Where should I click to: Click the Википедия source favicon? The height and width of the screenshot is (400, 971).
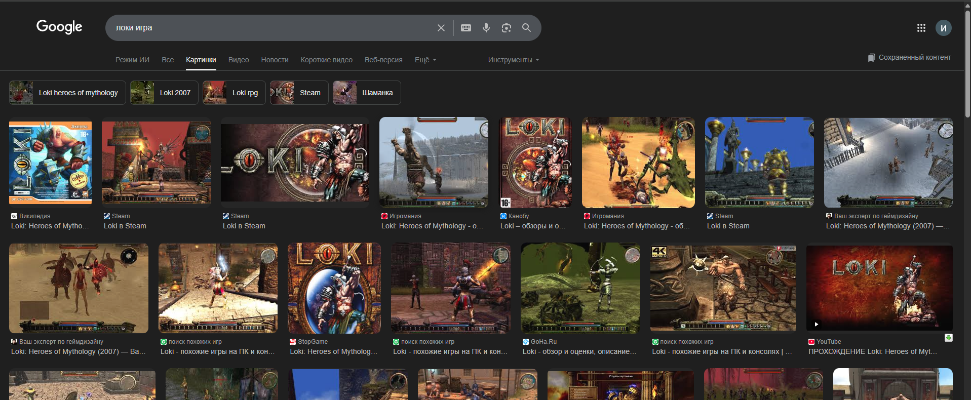14,216
